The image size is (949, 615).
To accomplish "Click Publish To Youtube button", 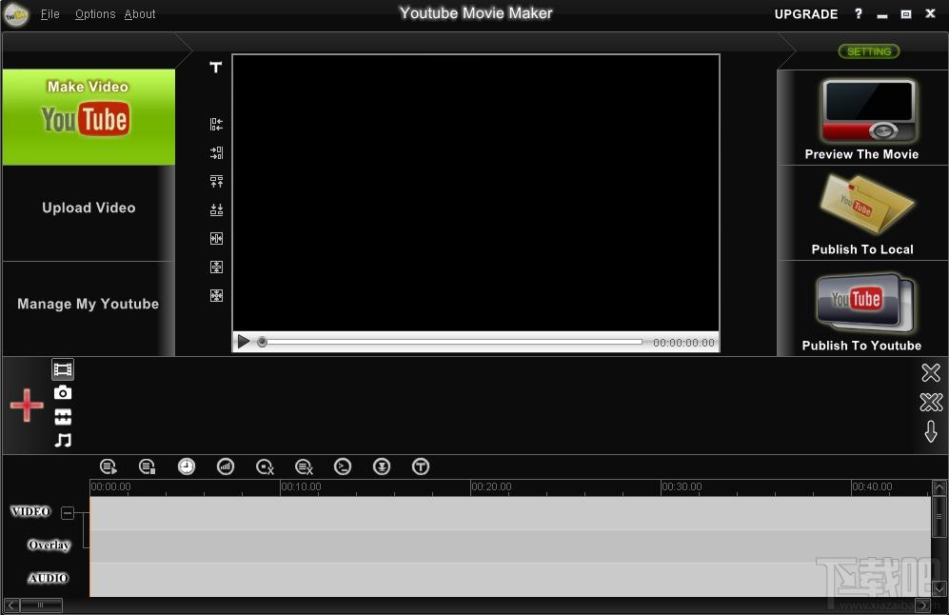I will coord(861,309).
